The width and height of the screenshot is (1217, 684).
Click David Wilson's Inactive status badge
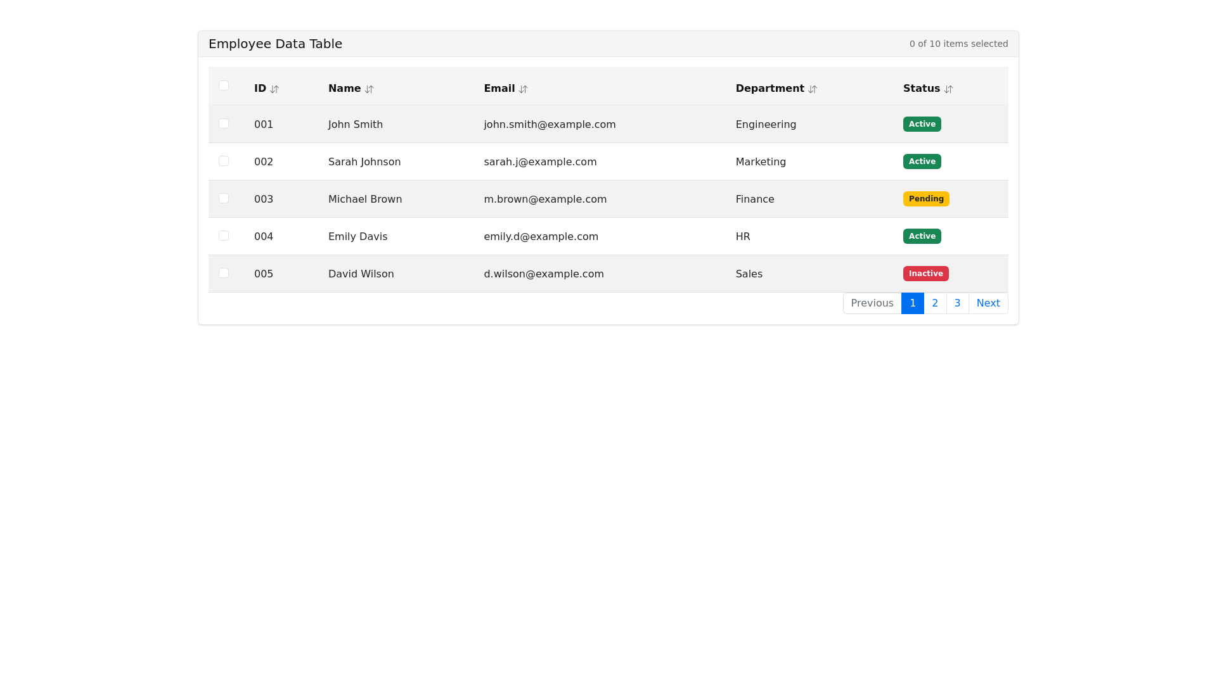[925, 273]
